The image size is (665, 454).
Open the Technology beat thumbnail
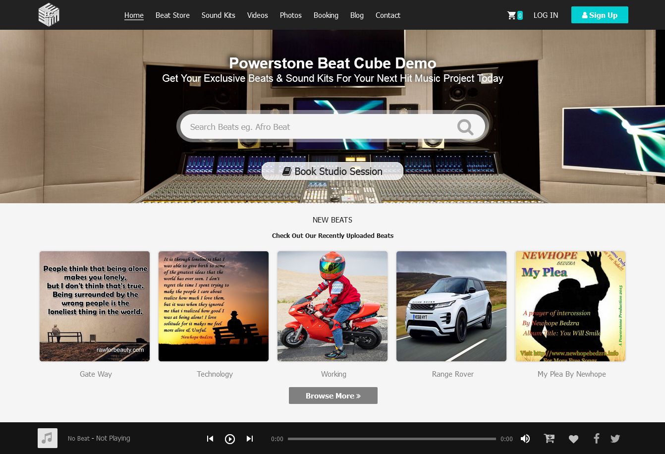pyautogui.click(x=214, y=306)
